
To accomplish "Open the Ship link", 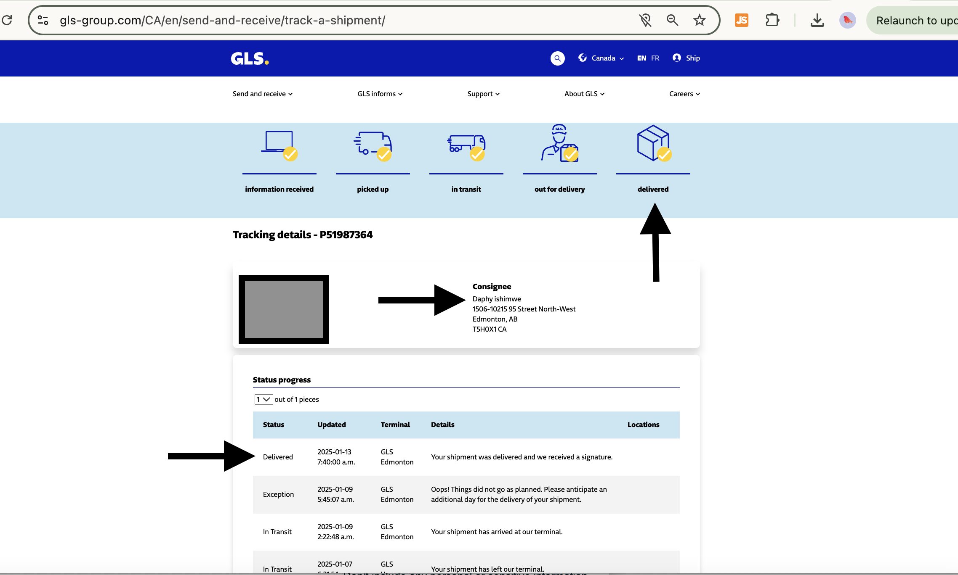I will [693, 58].
